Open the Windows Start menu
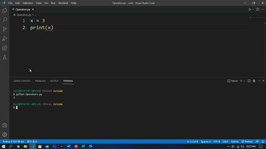266x149 pixels. (3, 147)
